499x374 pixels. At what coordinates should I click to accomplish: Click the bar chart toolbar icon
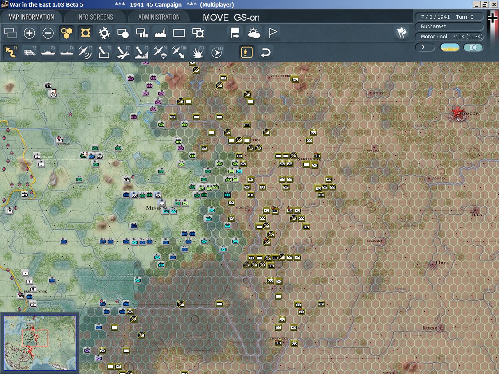(x=142, y=33)
